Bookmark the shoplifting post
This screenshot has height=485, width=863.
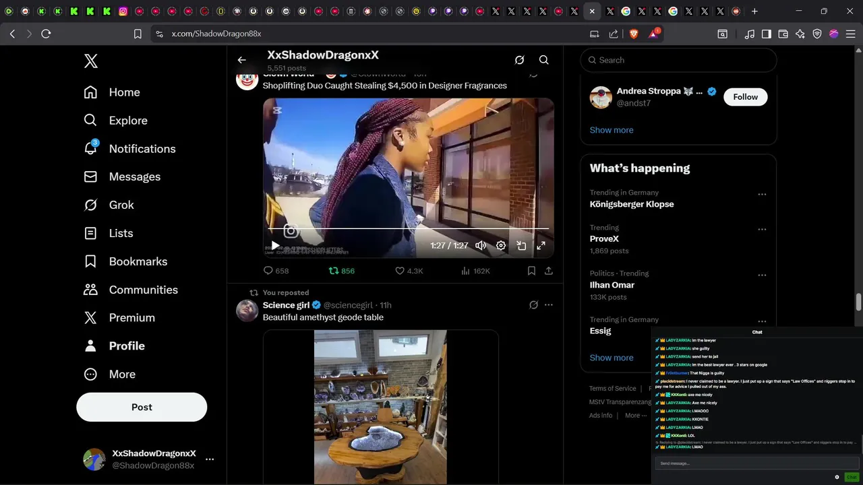[x=531, y=271]
